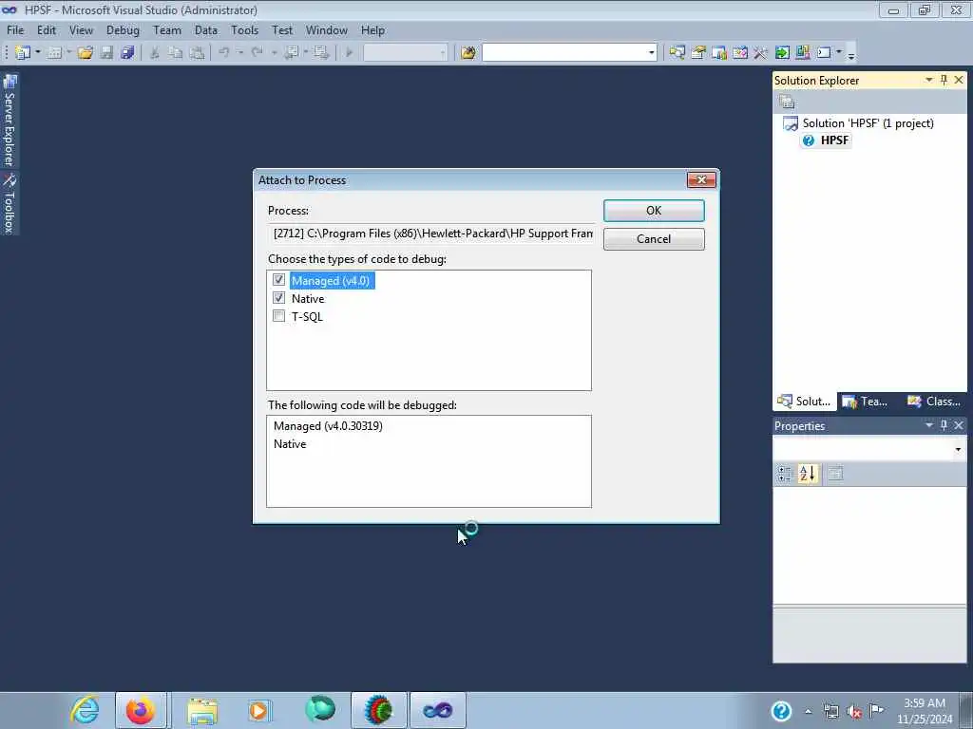The image size is (973, 729).
Task: Click OK in Attach to Process
Action: pos(654,211)
